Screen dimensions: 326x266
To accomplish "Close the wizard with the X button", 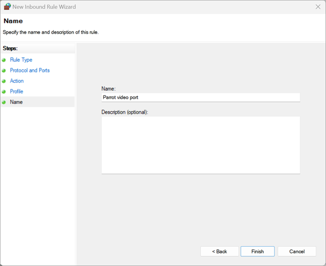I will [318, 7].
